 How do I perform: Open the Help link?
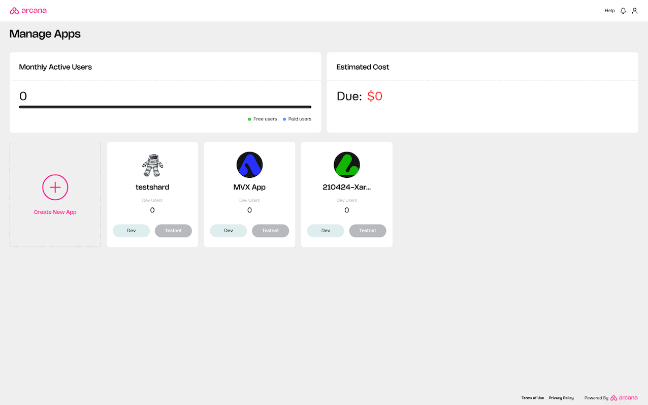[609, 11]
